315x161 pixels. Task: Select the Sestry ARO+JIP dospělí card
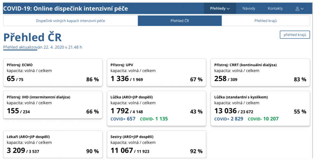coord(156,144)
